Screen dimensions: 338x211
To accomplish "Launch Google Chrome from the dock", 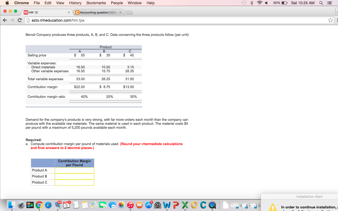I will 39,205.
